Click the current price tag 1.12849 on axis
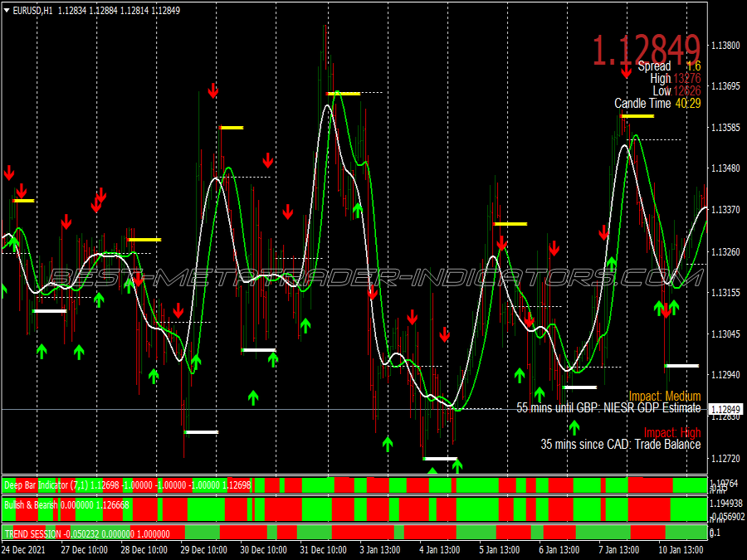The width and height of the screenshot is (747, 560). pos(726,410)
